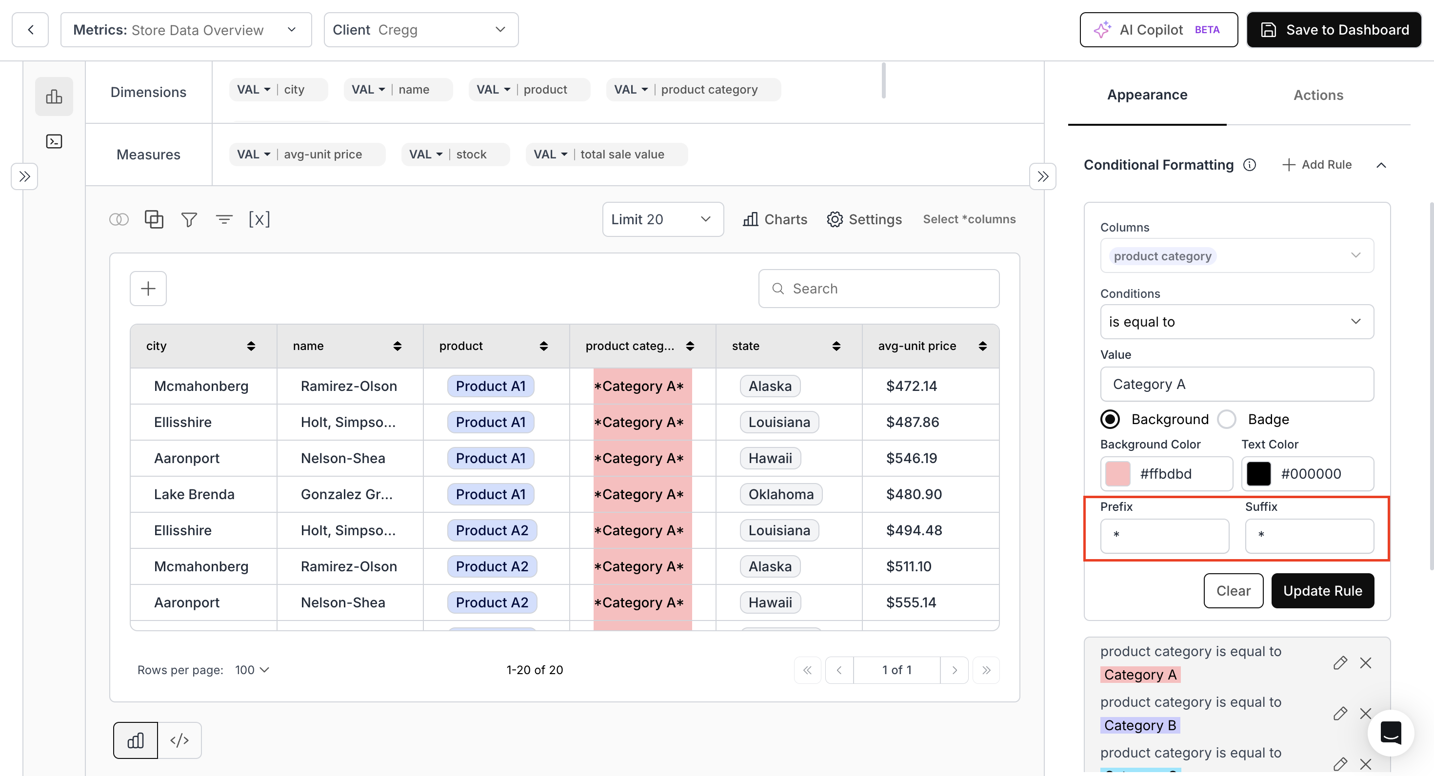Image resolution: width=1434 pixels, height=776 pixels.
Task: Click the sort lines icon
Action: pos(224,219)
